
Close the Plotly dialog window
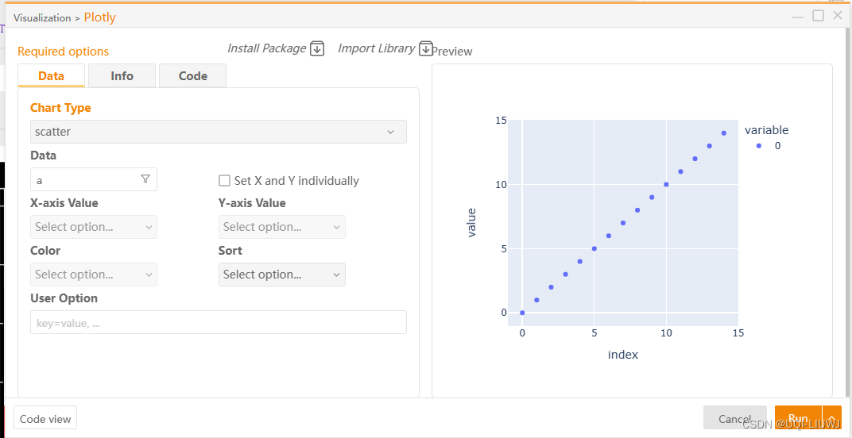(837, 16)
